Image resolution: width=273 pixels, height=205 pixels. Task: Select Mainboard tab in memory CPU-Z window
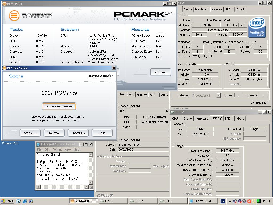pos(202,119)
